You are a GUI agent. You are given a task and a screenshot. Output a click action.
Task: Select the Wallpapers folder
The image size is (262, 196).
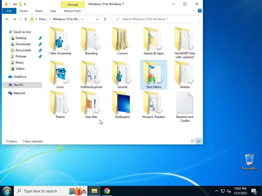[x=122, y=105]
